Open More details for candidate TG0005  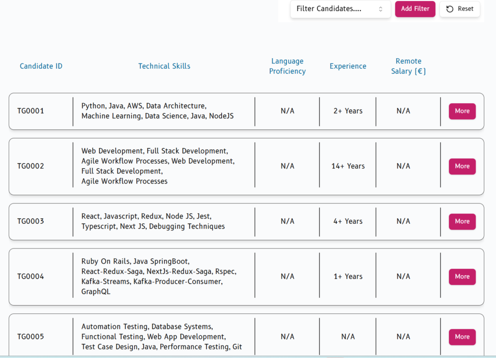click(x=462, y=337)
